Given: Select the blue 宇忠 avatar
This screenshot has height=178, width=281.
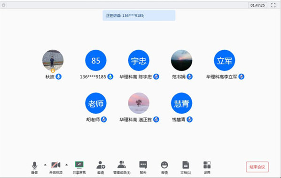Looking at the screenshot, I should (x=139, y=60).
